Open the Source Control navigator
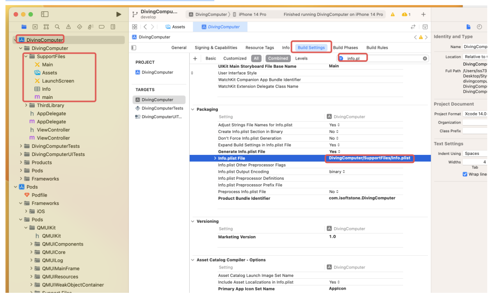 pos(35,27)
